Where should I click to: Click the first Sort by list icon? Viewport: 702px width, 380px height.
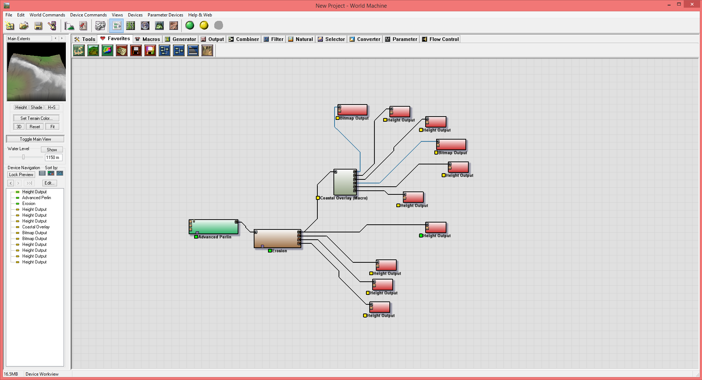pyautogui.click(x=42, y=174)
